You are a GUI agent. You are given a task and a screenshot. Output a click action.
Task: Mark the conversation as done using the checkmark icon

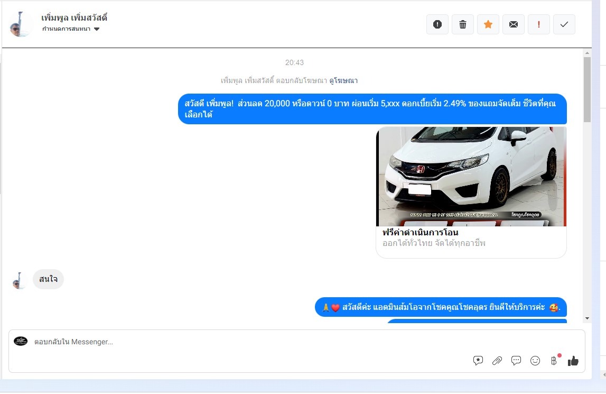pyautogui.click(x=564, y=24)
